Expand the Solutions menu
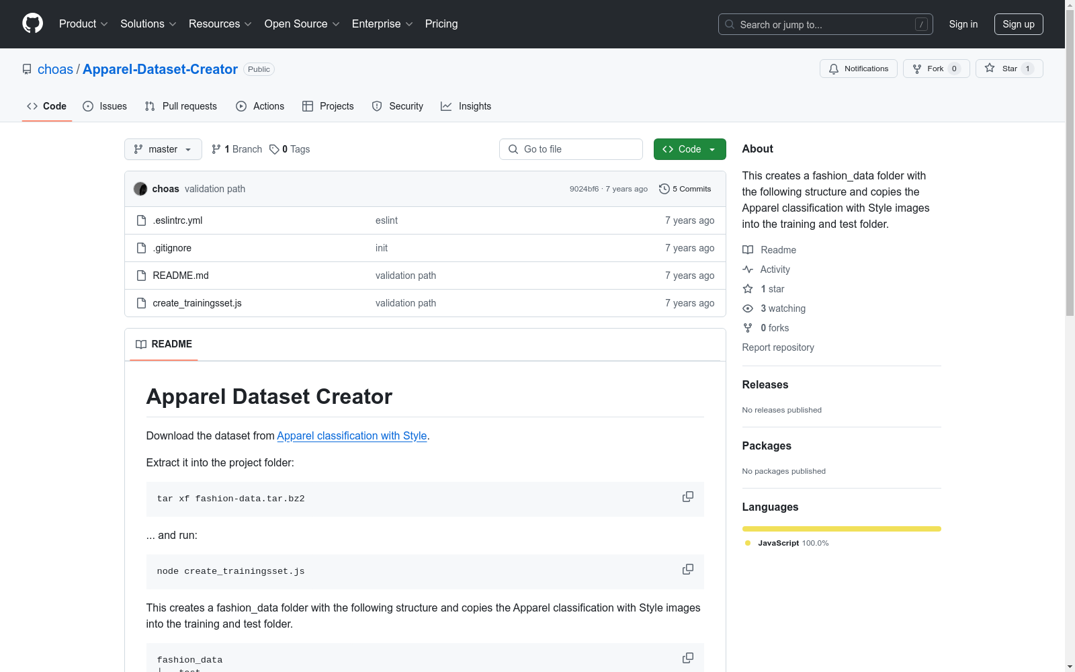Image resolution: width=1075 pixels, height=672 pixels. click(x=148, y=24)
